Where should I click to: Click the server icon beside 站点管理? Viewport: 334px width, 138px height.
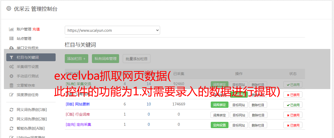(x=11, y=39)
